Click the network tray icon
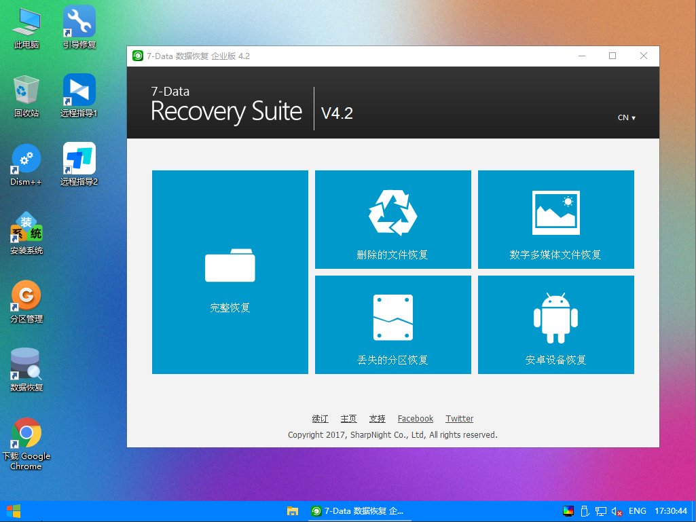The image size is (696, 522). [601, 511]
